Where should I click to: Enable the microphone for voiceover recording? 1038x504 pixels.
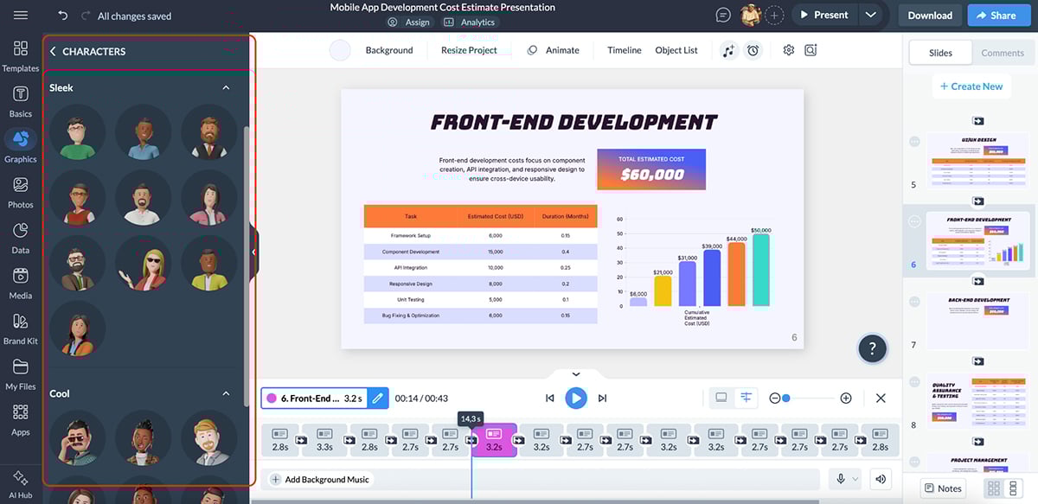(x=836, y=477)
